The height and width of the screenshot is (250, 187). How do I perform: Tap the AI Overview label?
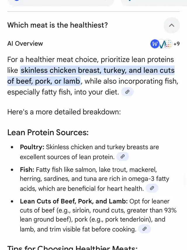pos(25,44)
